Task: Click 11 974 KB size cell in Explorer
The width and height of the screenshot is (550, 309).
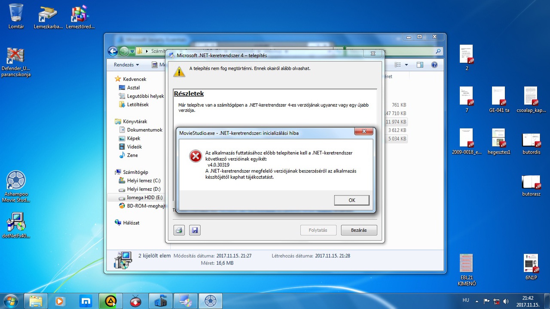Action: (x=396, y=122)
